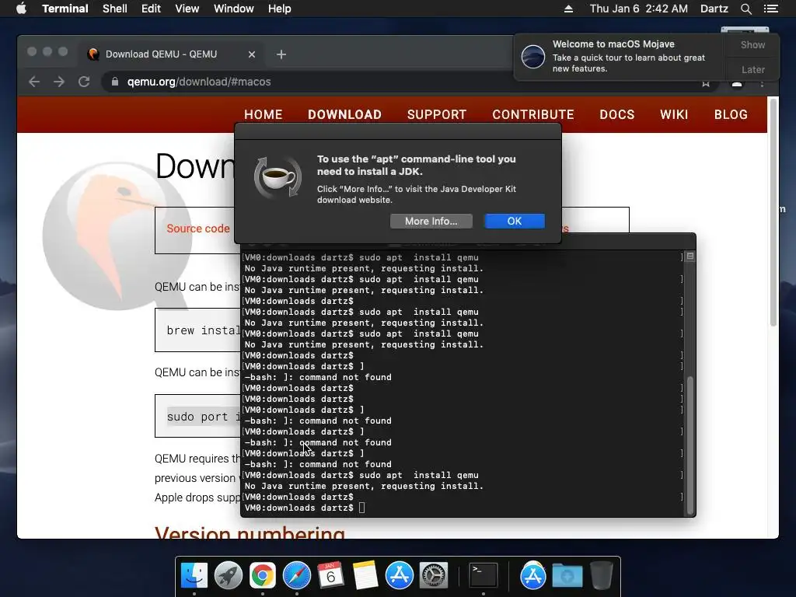This screenshot has height=597, width=796.
Task: Open the Terminal application menu
Action: 65,9
